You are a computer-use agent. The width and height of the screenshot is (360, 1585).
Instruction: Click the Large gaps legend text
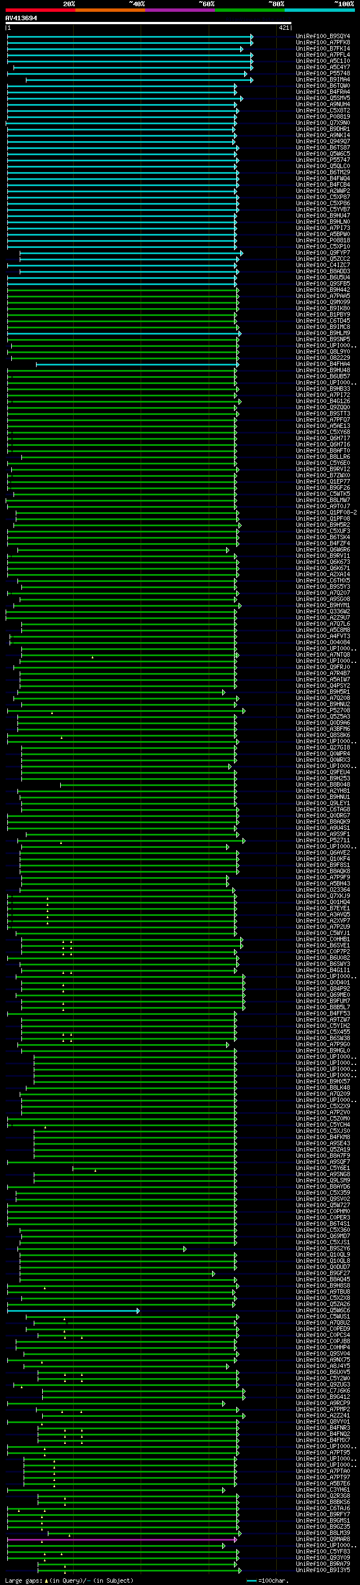point(69,1580)
